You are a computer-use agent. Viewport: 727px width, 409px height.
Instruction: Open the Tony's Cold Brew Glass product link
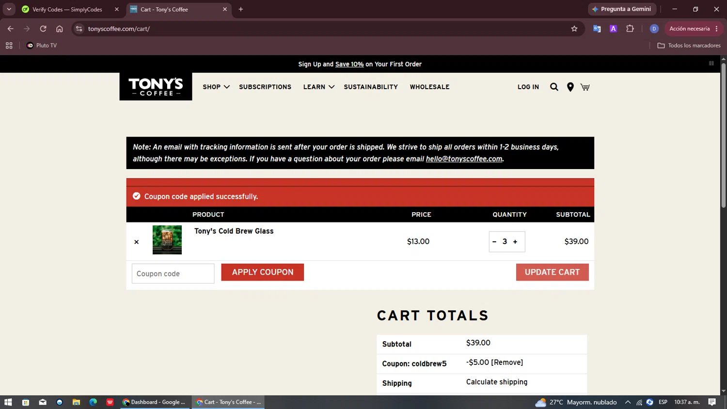[x=234, y=231]
